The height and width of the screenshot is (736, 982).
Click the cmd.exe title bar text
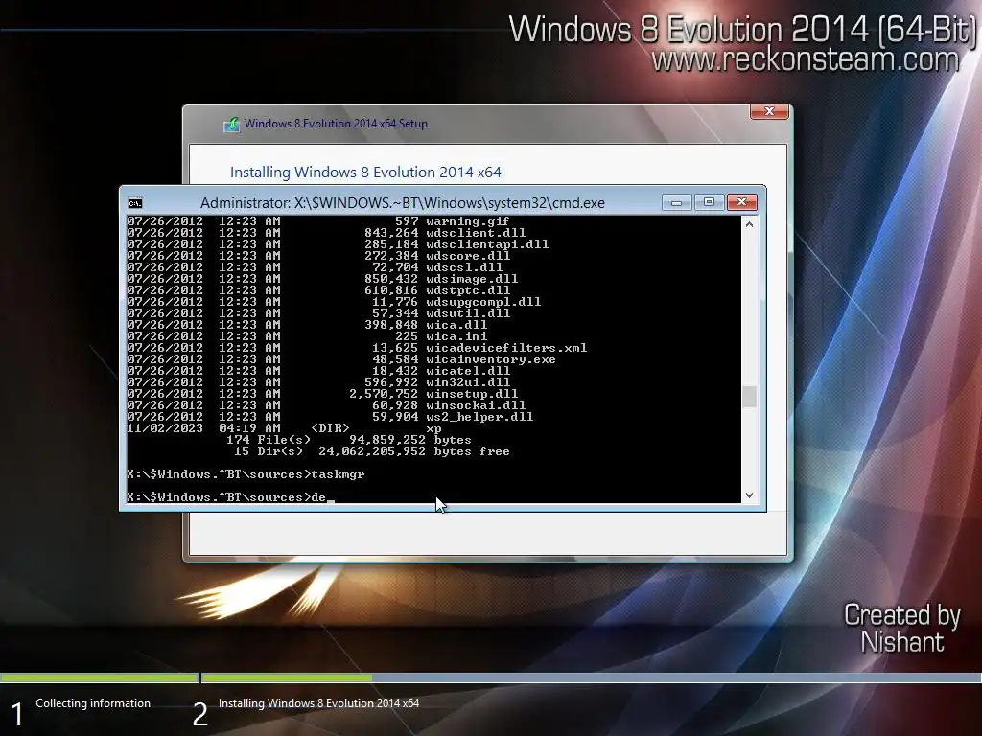[403, 203]
